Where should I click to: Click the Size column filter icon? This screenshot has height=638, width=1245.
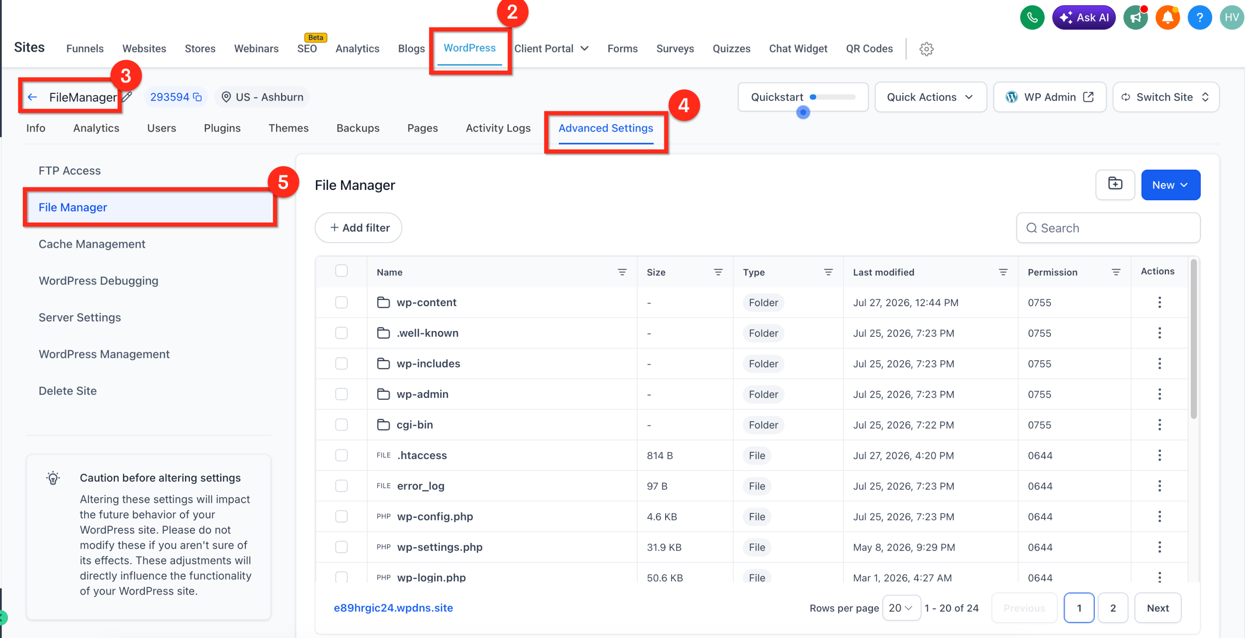pyautogui.click(x=718, y=272)
